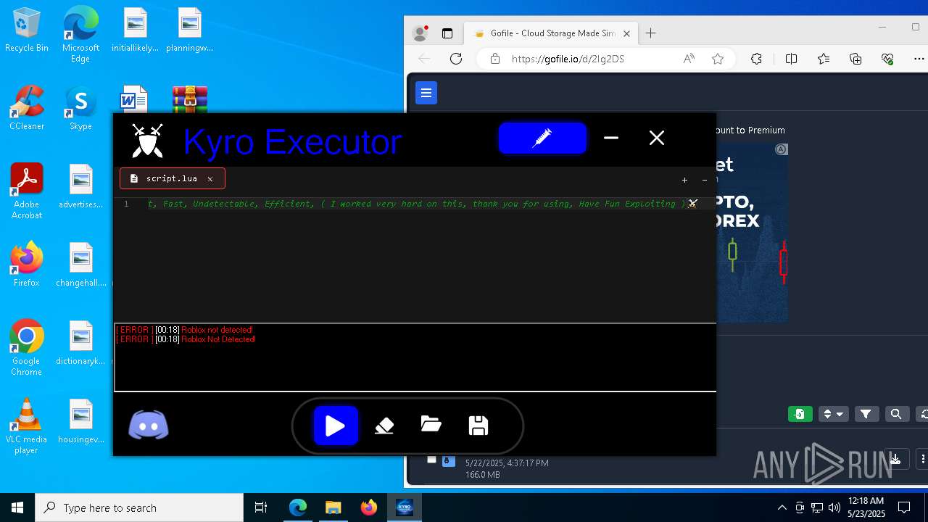Close the Kyro Executor window

tap(657, 138)
